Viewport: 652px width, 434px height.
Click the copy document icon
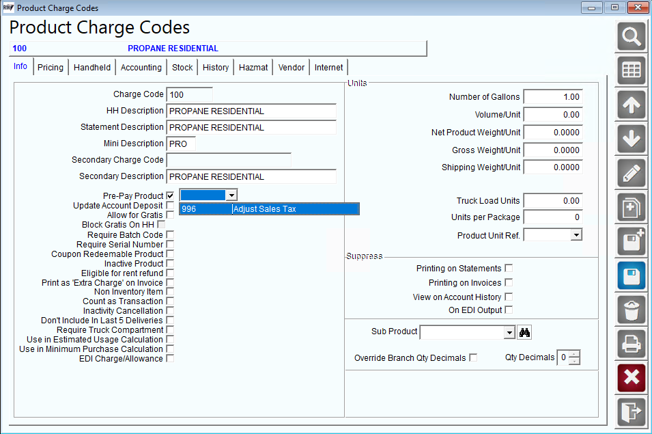pos(632,207)
